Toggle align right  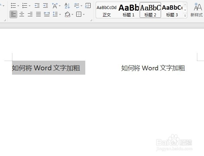coord(30,14)
